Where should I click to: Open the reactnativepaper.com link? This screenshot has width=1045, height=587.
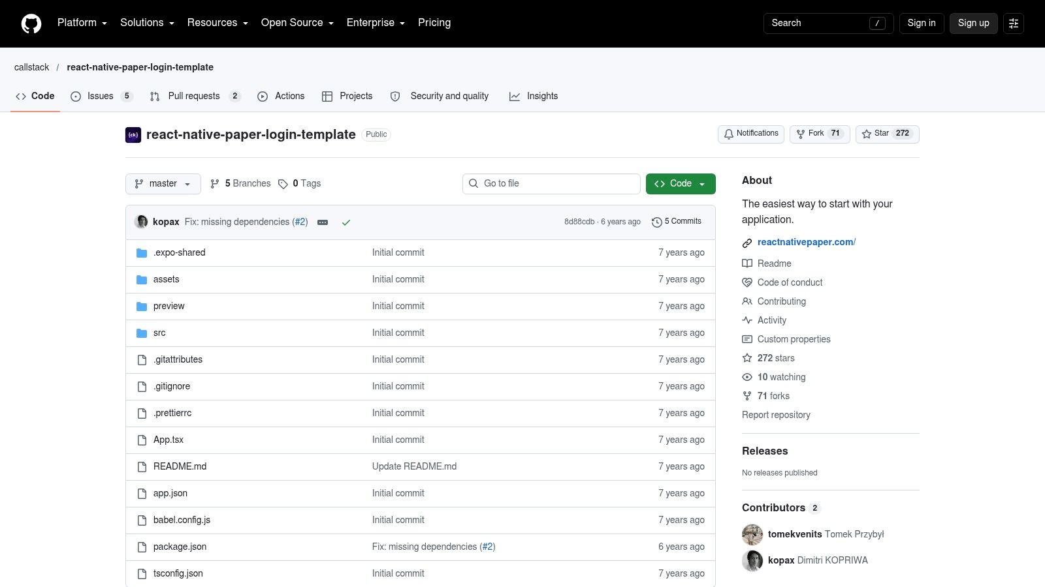(x=807, y=242)
